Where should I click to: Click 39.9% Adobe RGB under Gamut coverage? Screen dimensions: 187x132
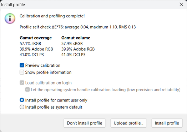36,49
